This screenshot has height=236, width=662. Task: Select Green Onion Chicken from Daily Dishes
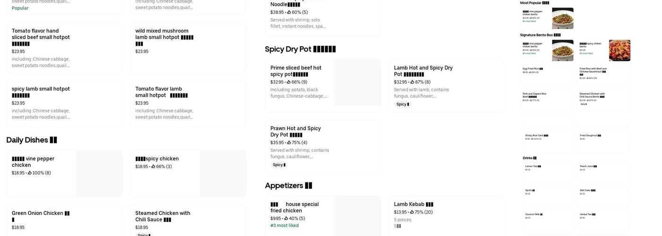[64, 219]
